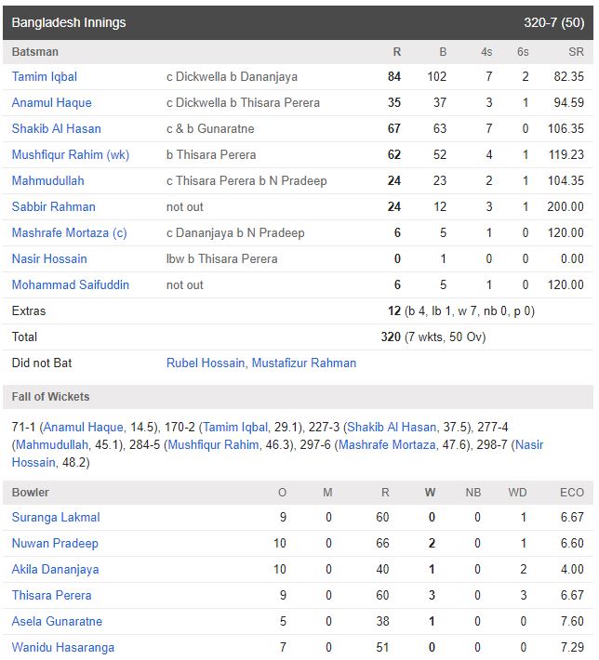Click Mahmudullah in the batsman column
This screenshot has height=660, width=599.
click(x=47, y=181)
